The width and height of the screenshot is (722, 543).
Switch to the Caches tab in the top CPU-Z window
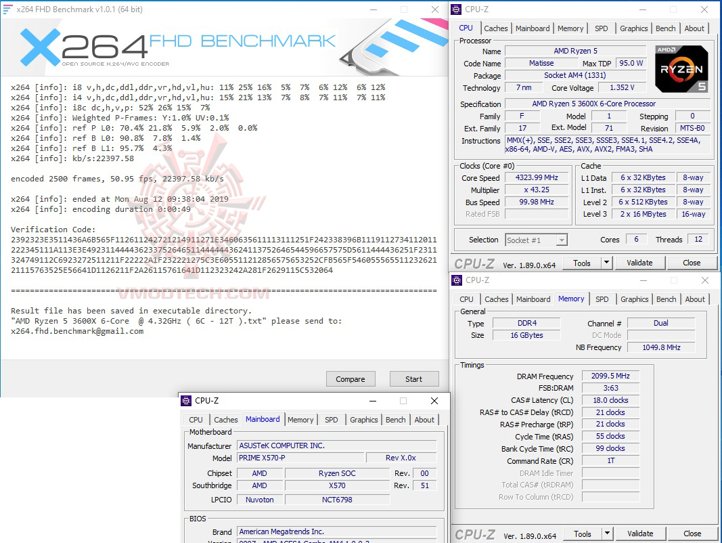(x=495, y=28)
